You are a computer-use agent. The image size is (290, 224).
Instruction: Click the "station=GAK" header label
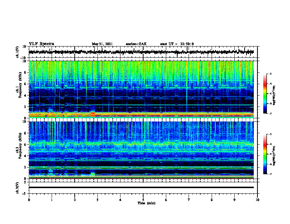pyautogui.click(x=136, y=44)
